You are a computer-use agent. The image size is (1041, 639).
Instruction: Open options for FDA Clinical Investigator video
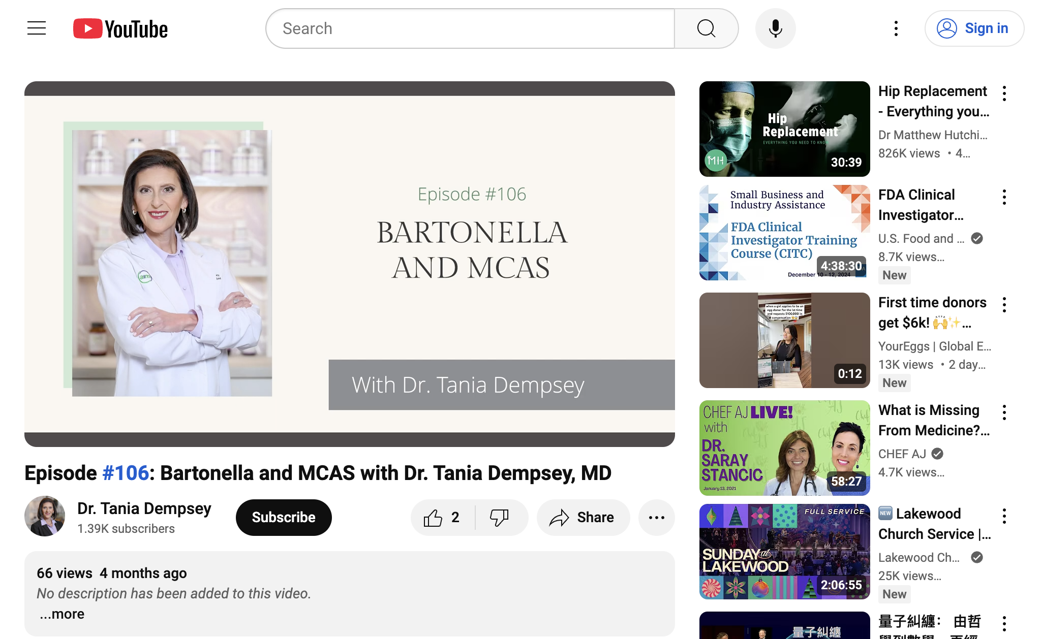tap(1004, 197)
